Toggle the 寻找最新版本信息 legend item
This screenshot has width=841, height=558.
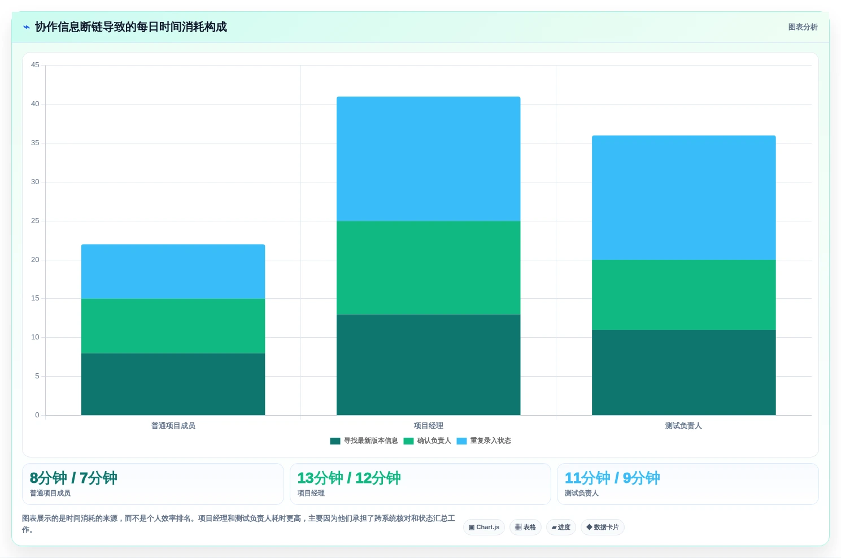point(364,441)
